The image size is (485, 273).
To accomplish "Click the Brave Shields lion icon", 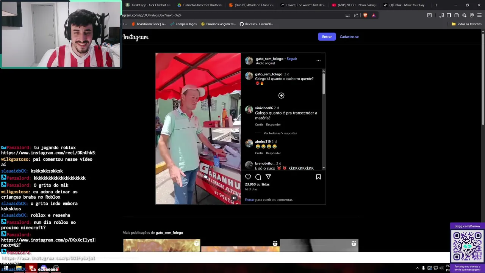I will pyautogui.click(x=365, y=15).
